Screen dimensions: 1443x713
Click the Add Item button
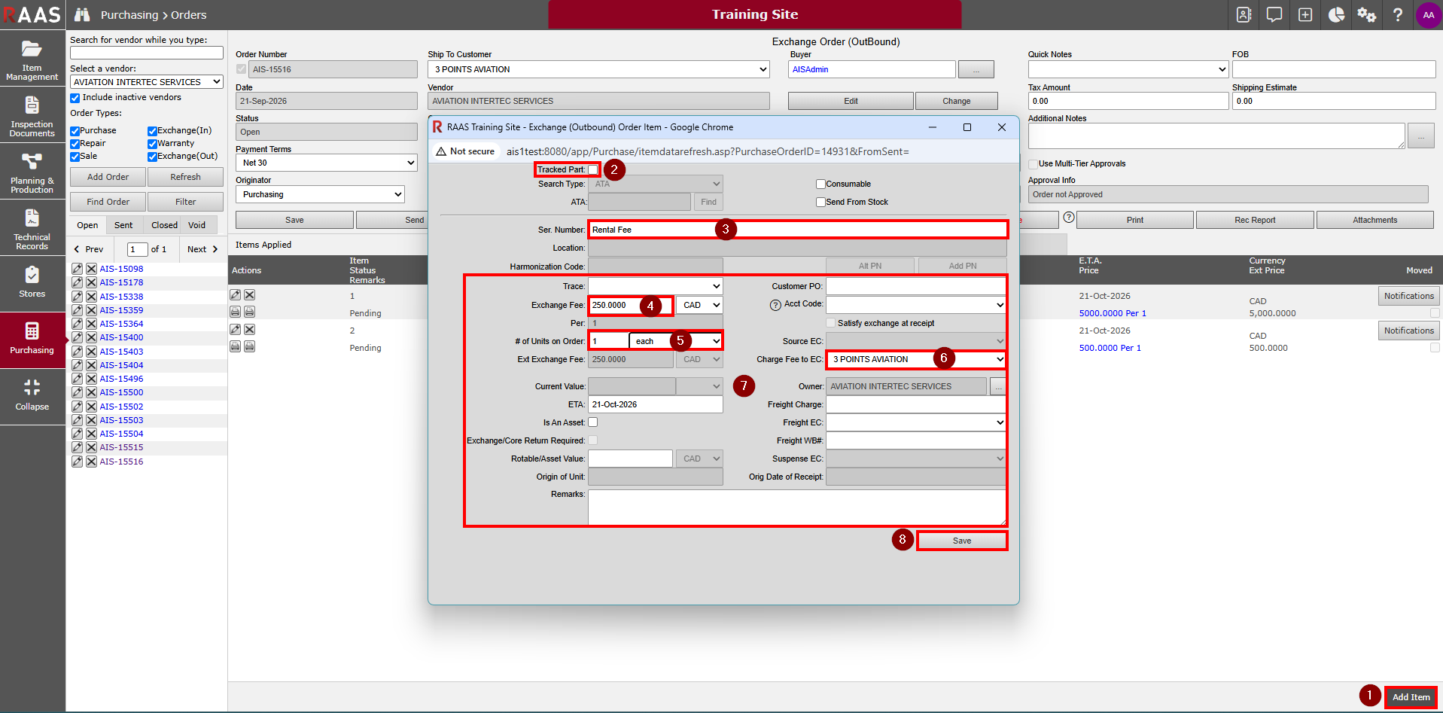pyautogui.click(x=1411, y=697)
